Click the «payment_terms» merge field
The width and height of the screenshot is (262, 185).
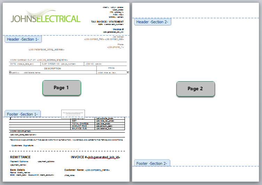[18, 165]
